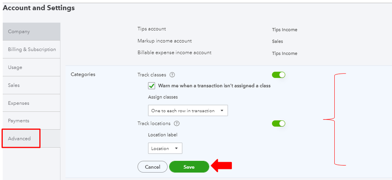
Task: Click the Billable expense income account row
Action: pos(174,53)
